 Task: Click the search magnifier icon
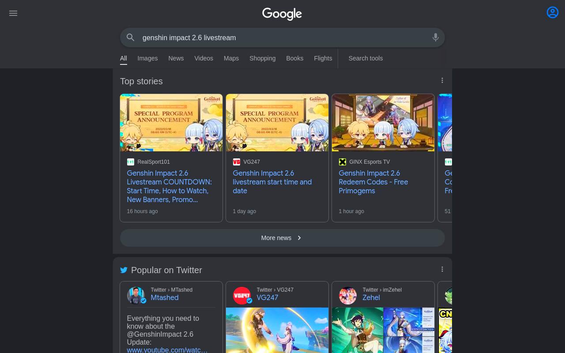[x=131, y=38]
